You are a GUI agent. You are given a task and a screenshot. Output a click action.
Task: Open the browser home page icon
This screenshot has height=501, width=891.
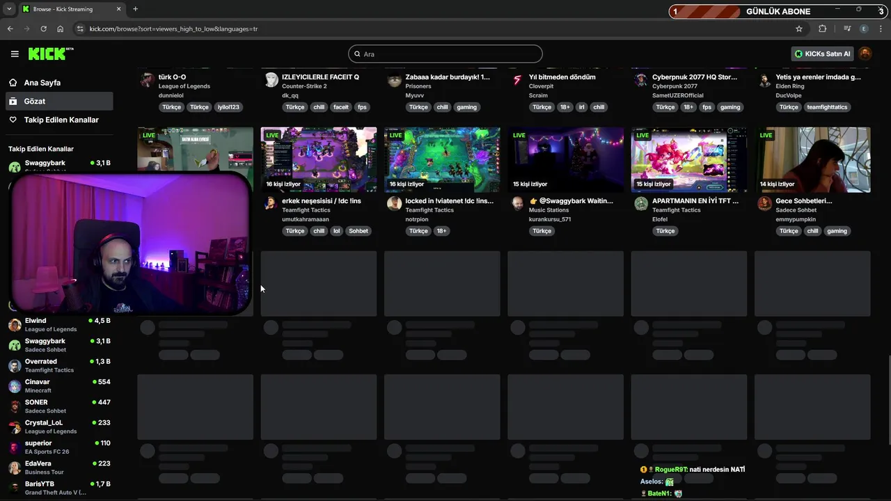point(61,29)
